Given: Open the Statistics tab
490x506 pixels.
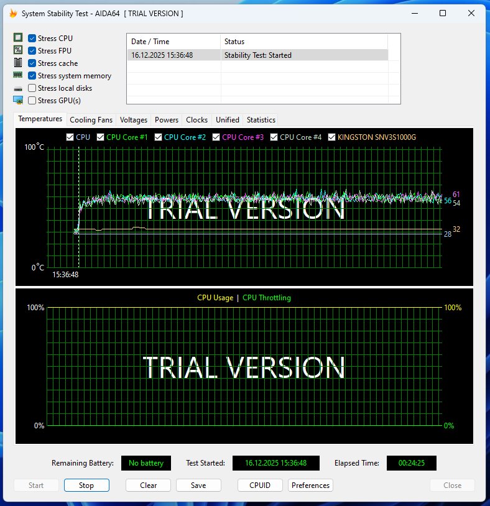Looking at the screenshot, I should click(x=261, y=119).
